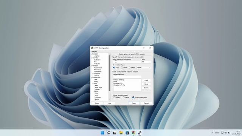Click the DEU input language indicator
Screen dimensions: 242x136
click(217, 133)
